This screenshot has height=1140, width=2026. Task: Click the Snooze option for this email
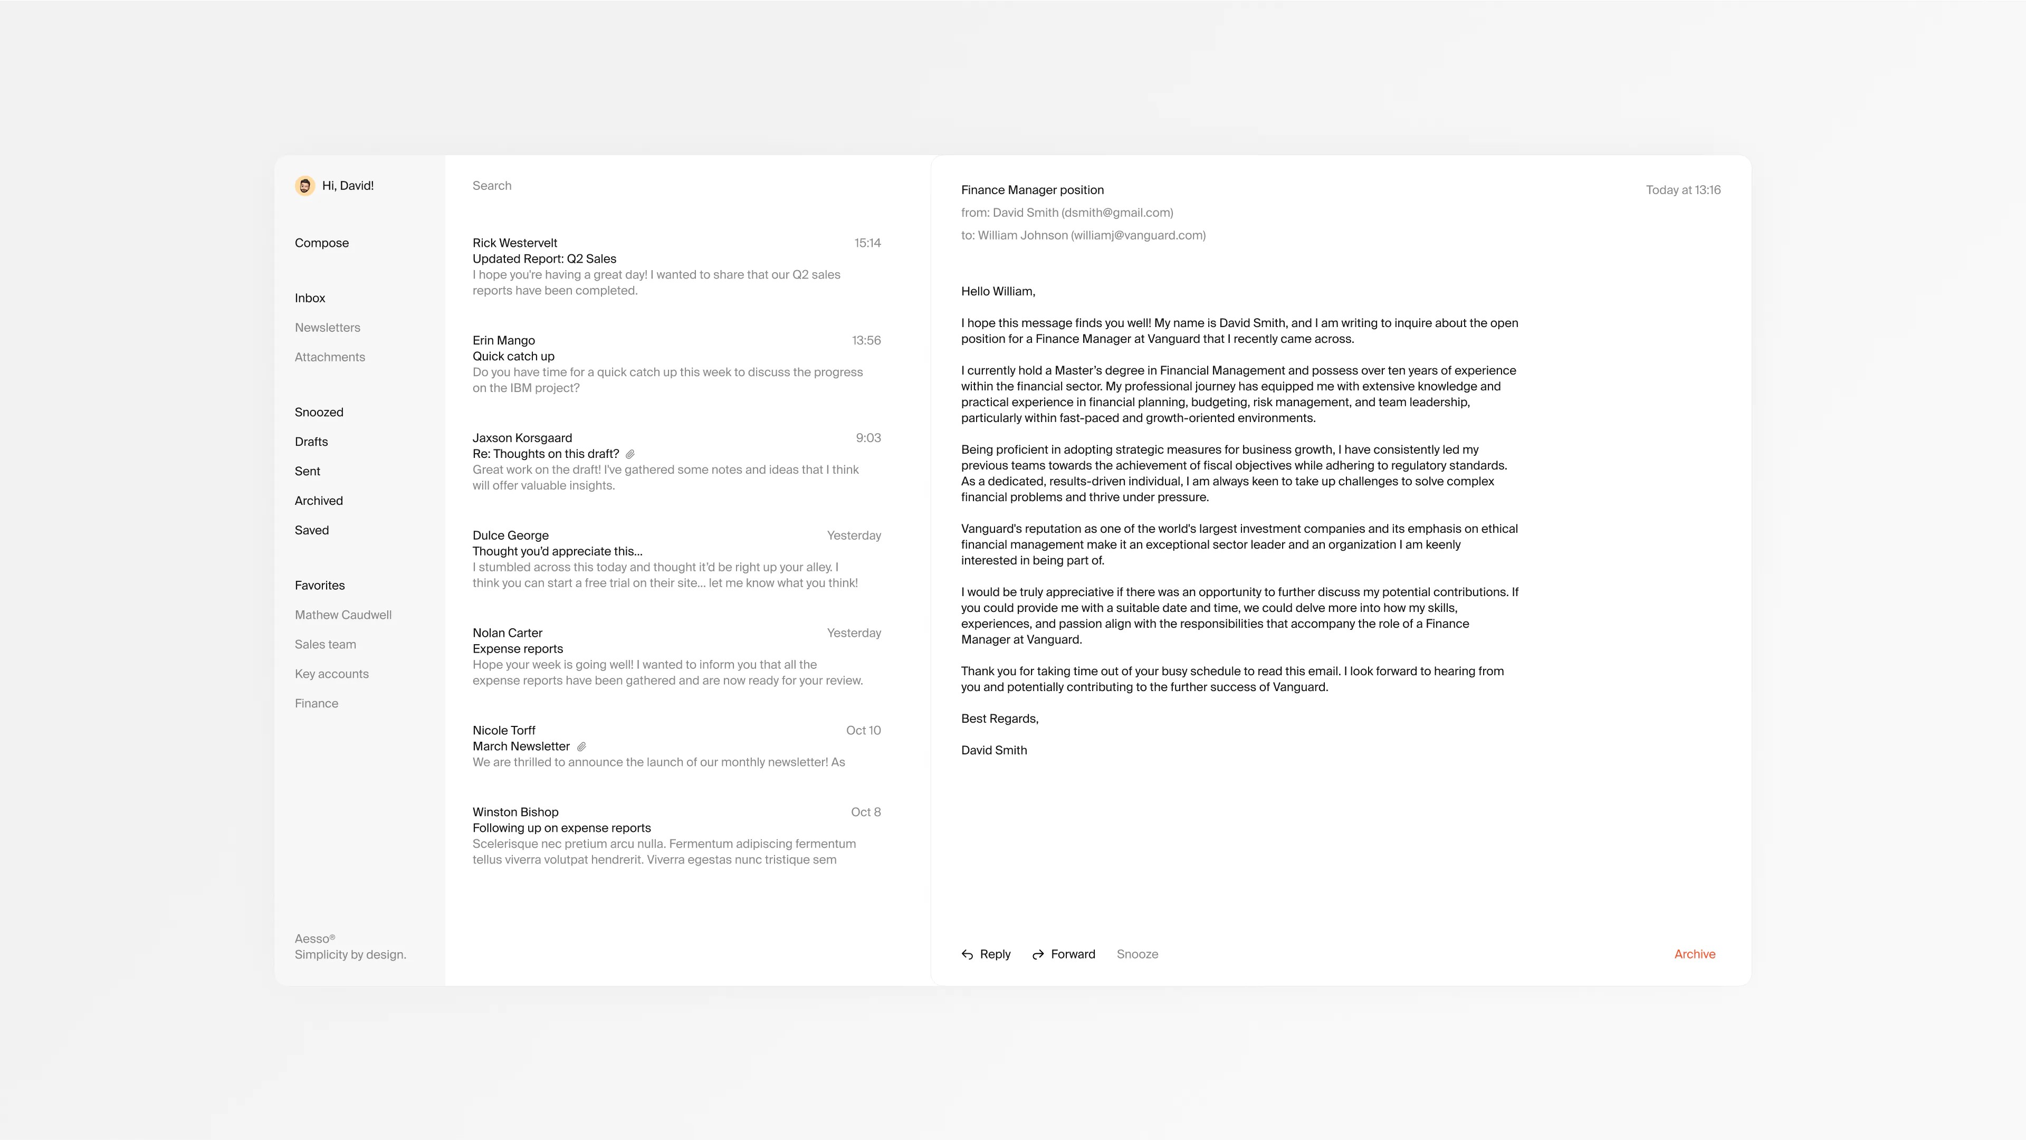click(1137, 953)
